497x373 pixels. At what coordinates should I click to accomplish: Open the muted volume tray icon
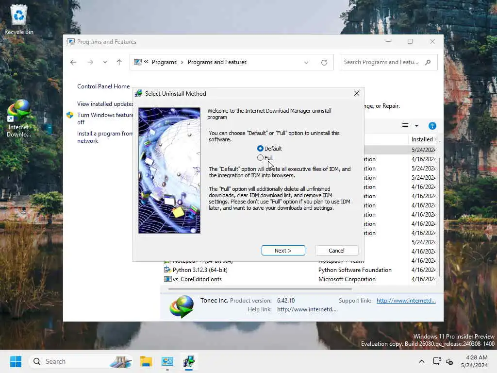pos(449,361)
